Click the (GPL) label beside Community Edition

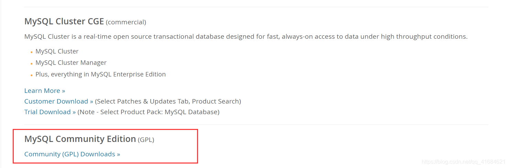pyautogui.click(x=146, y=140)
